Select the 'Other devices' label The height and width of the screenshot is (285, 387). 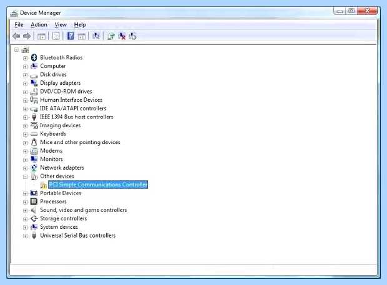(57, 176)
